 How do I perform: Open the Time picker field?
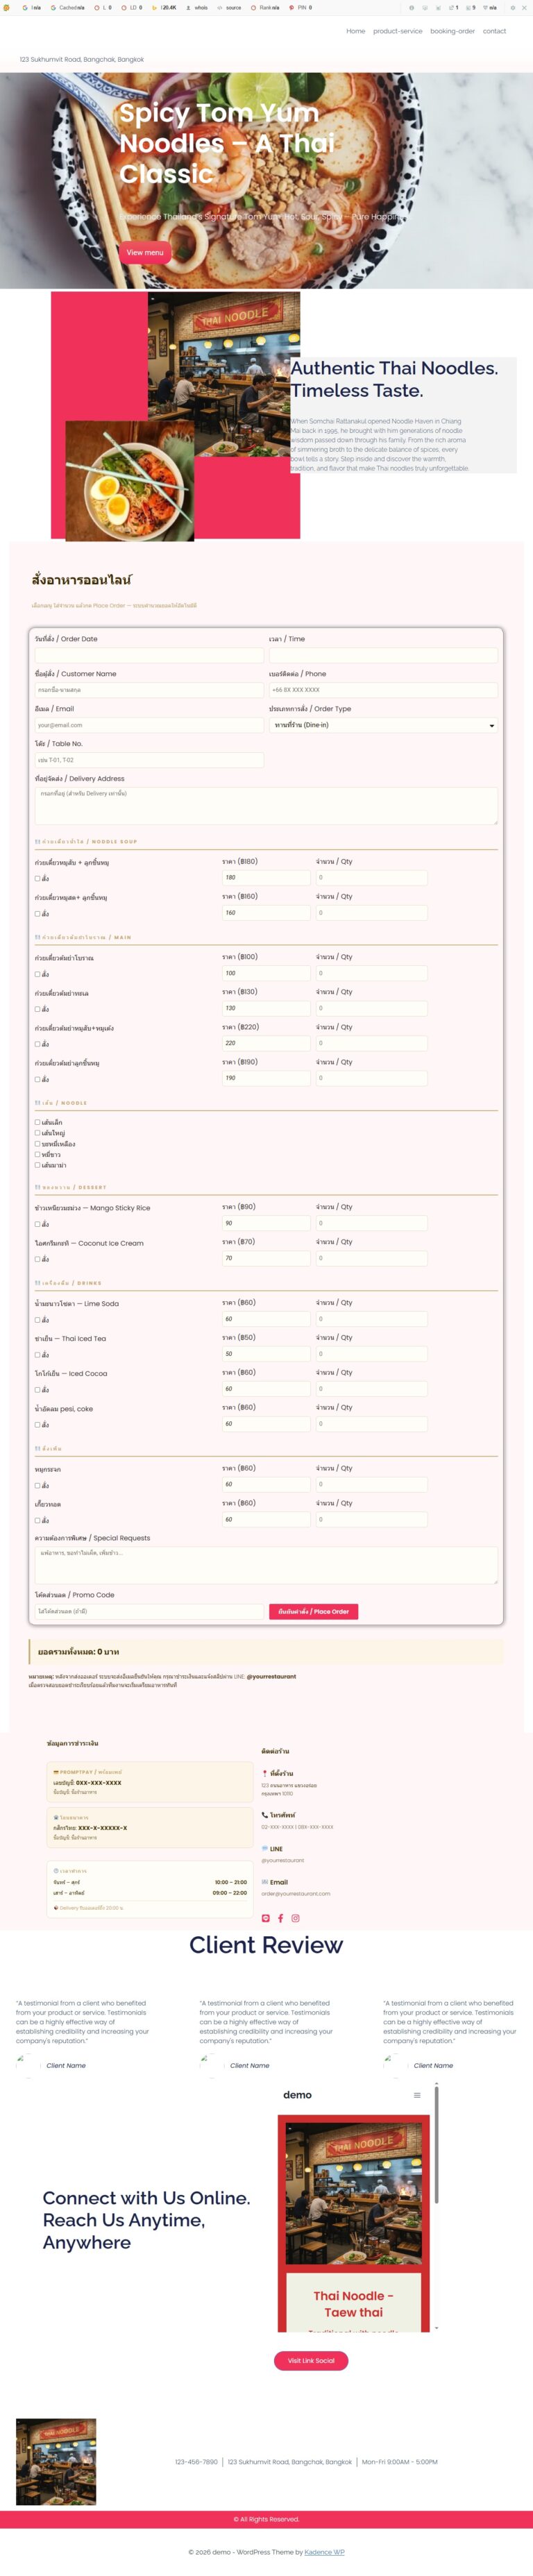coord(383,655)
